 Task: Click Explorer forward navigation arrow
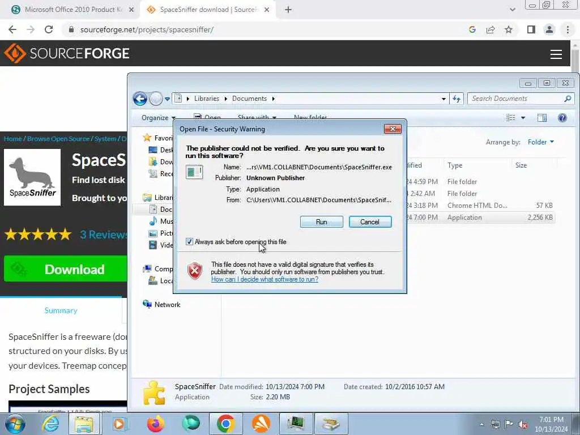coord(156,99)
